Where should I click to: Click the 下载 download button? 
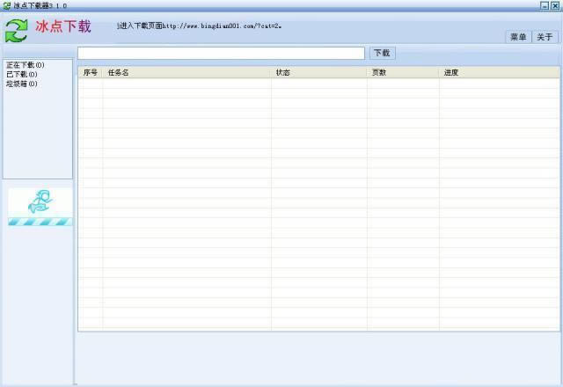pos(382,53)
